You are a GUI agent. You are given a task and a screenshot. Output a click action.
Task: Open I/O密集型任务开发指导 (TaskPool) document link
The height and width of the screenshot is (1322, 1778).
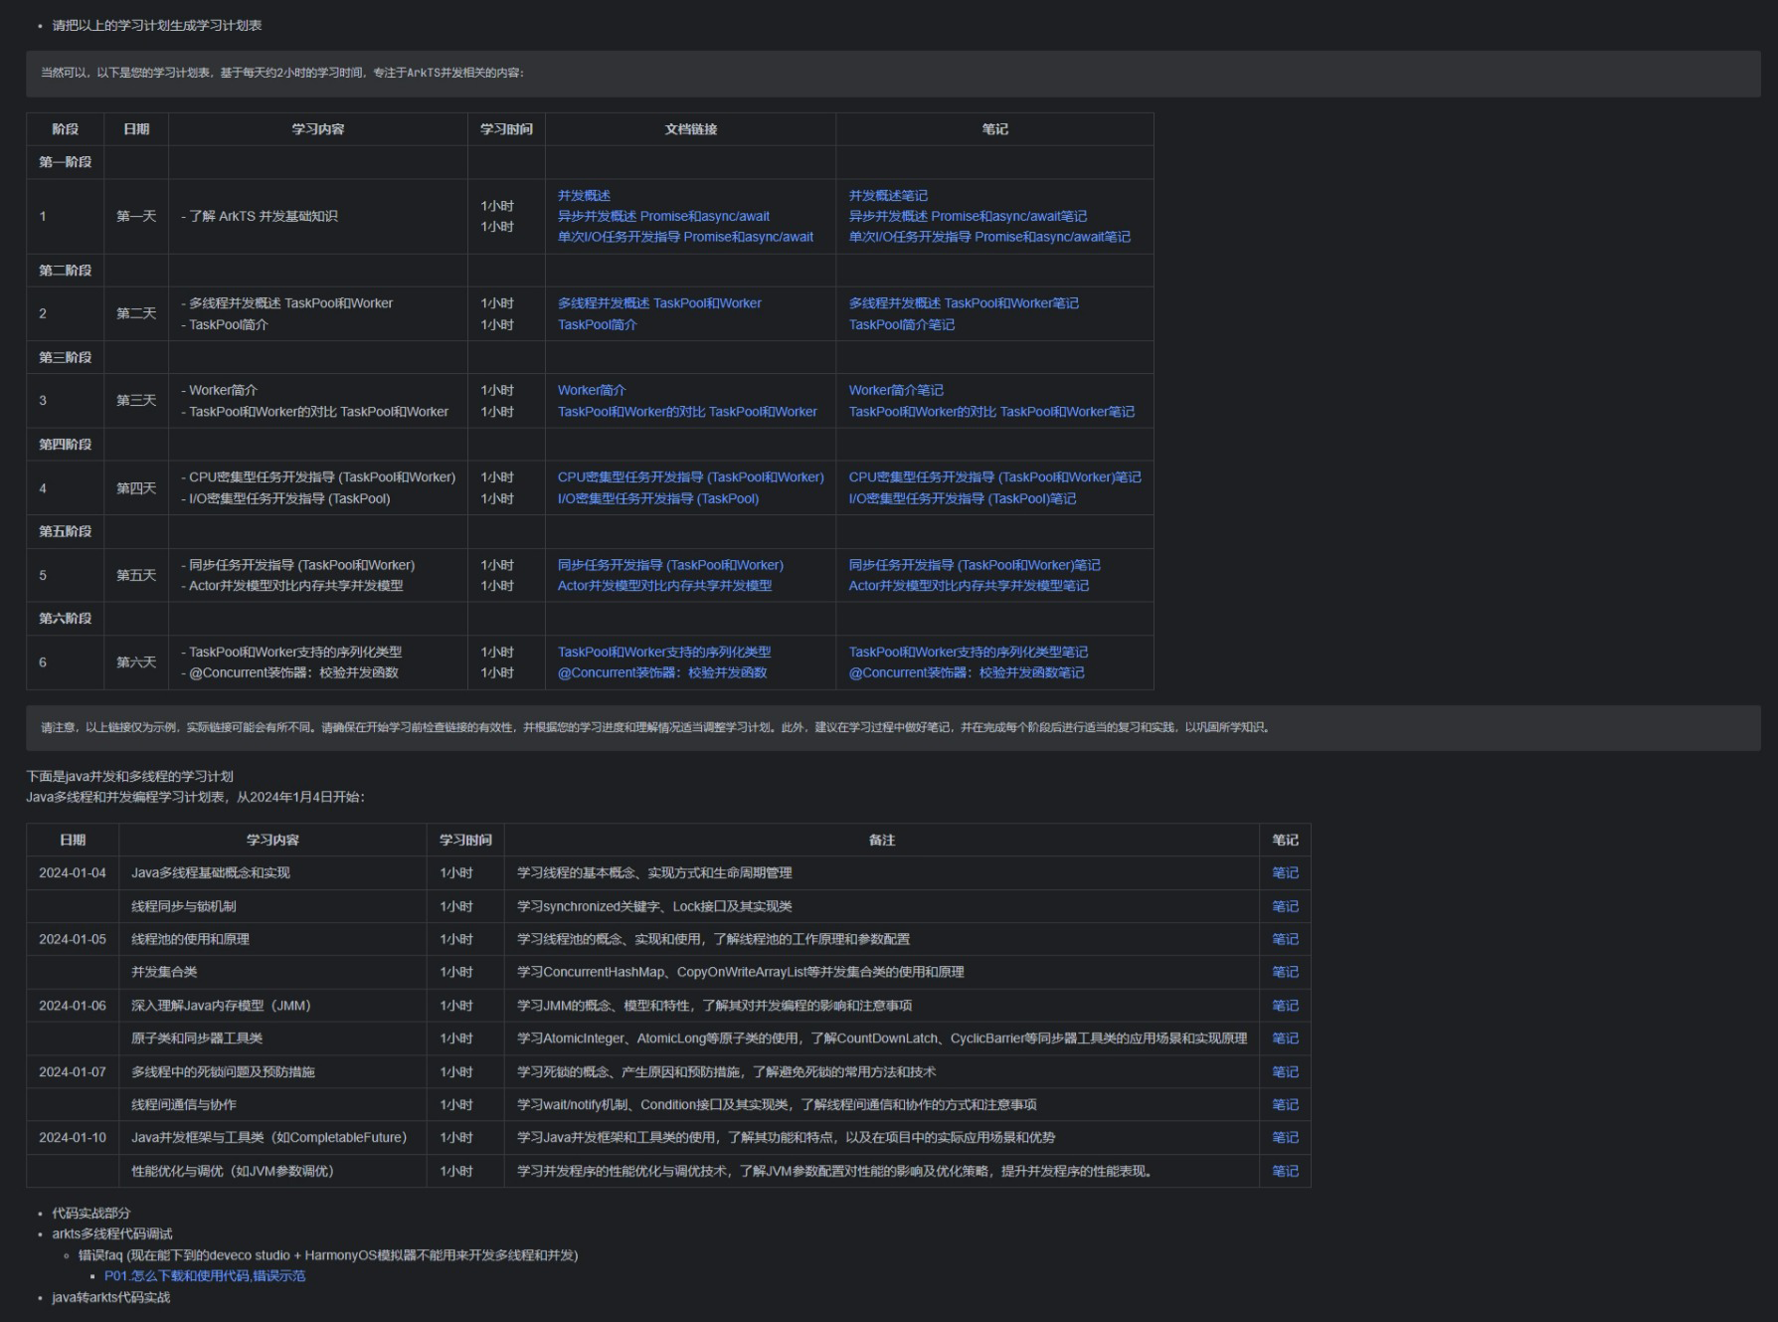tap(658, 499)
